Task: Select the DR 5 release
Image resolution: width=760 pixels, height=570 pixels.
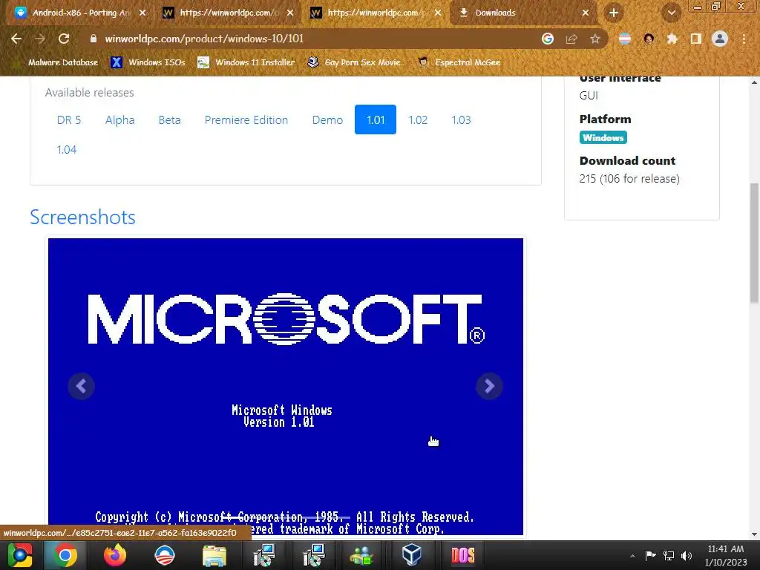Action: (x=69, y=119)
